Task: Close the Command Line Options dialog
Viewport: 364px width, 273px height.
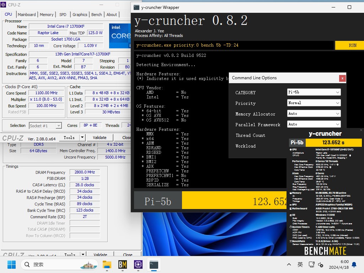Action: pyautogui.click(x=342, y=79)
